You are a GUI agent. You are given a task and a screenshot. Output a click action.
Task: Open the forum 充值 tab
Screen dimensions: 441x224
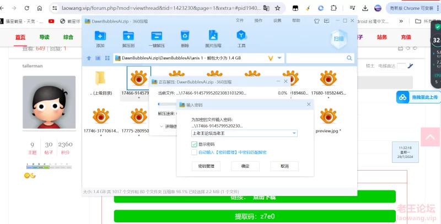pyautogui.click(x=406, y=37)
